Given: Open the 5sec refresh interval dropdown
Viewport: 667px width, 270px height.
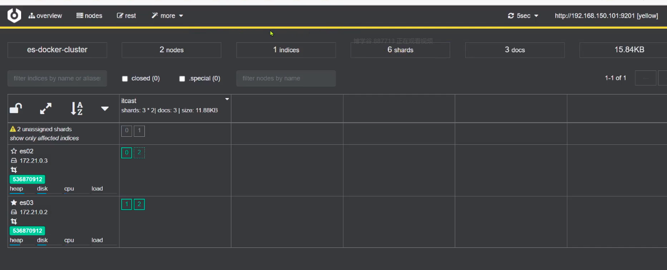Looking at the screenshot, I should [523, 16].
